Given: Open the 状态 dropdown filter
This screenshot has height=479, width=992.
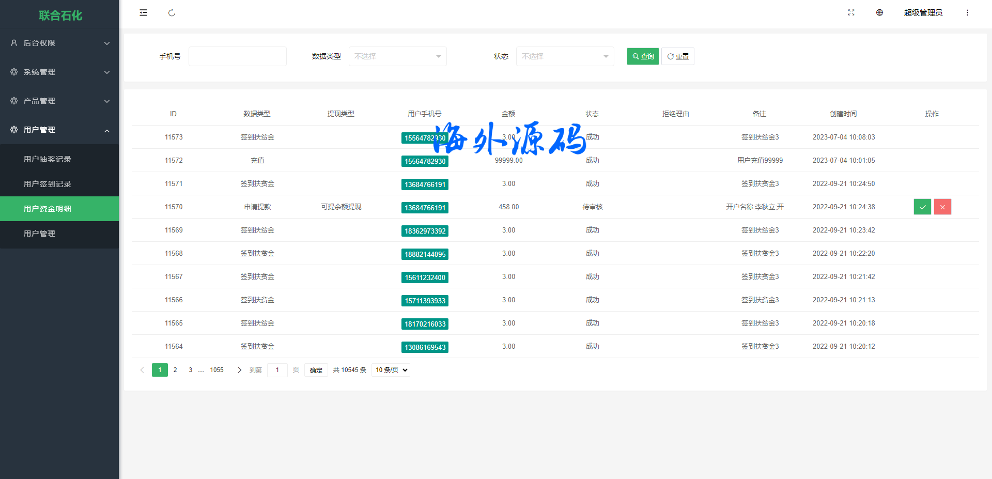Looking at the screenshot, I should tap(565, 56).
